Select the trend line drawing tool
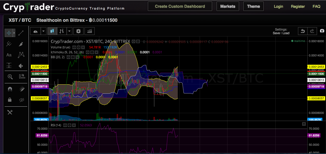This screenshot has height=154, width=326. 21,33
